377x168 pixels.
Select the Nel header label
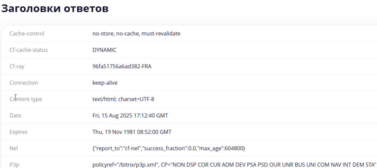coord(14,148)
